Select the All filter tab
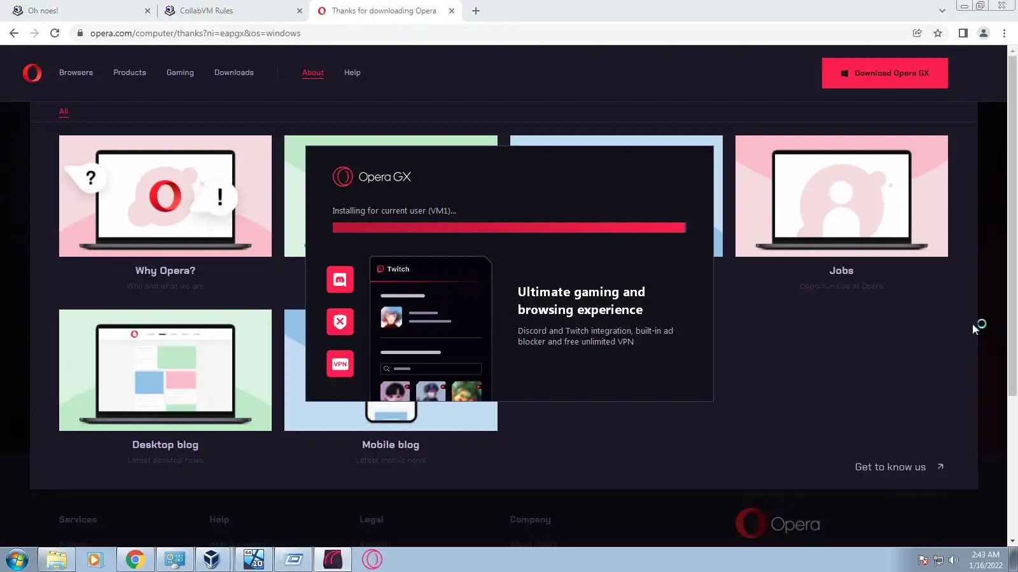The width and height of the screenshot is (1018, 572). click(x=64, y=111)
